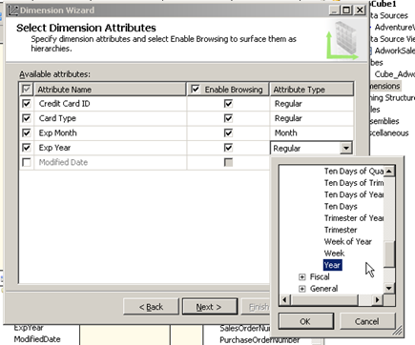Select Year in the attribute type list
The height and width of the screenshot is (345, 415).
point(332,265)
